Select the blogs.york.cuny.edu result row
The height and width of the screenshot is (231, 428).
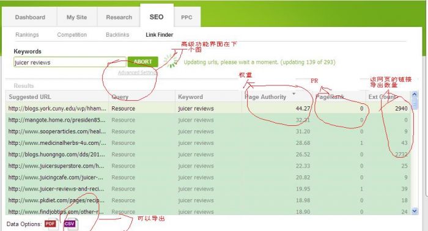[x=208, y=108]
